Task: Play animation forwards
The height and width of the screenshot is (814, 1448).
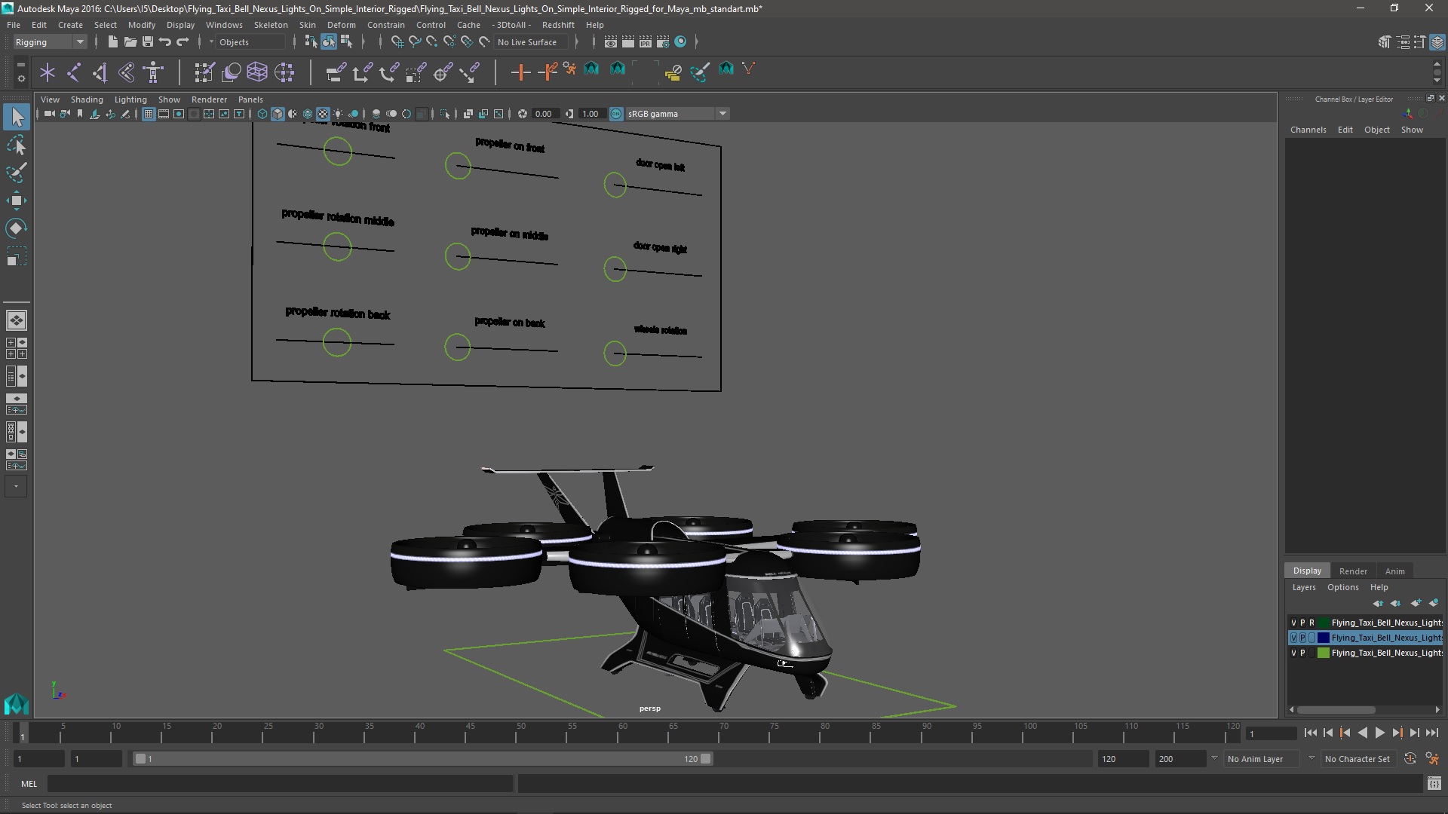Action: [x=1379, y=733]
